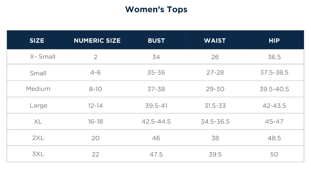
Task: Select hip measurement 48.5 cell
Action: point(274,138)
